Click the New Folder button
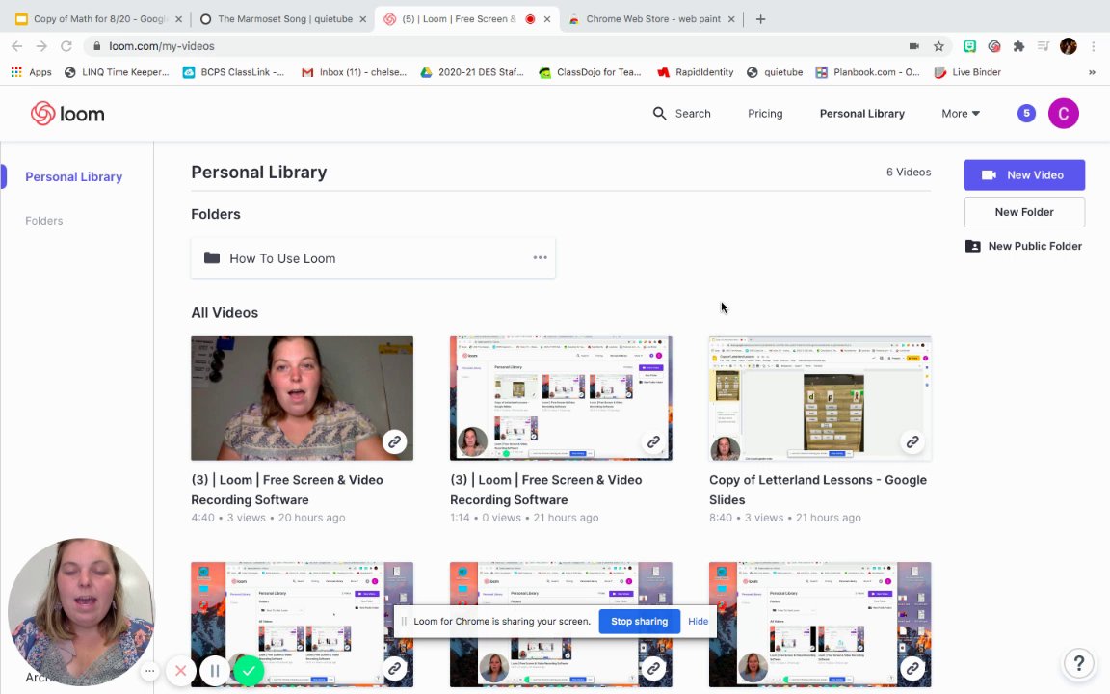The height and width of the screenshot is (694, 1110). (1023, 212)
